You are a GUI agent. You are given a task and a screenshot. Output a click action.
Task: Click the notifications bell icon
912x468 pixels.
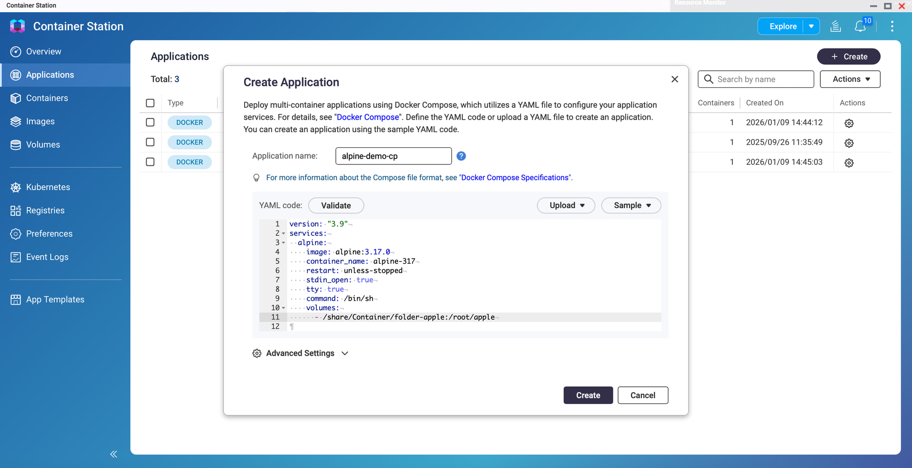860,27
